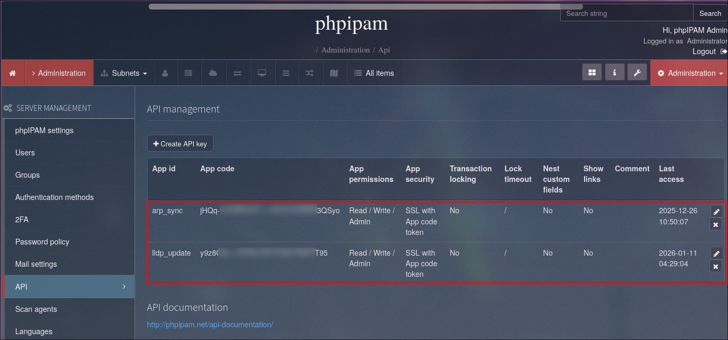Edit the arp_sync API key
The height and width of the screenshot is (340, 728).
[716, 211]
